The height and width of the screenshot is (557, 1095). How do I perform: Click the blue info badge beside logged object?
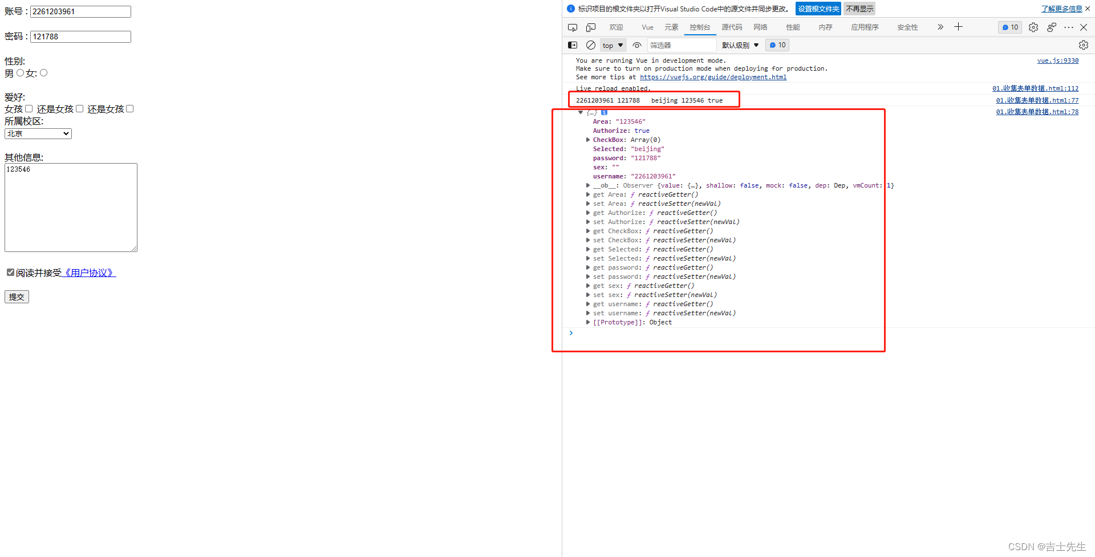tap(604, 112)
